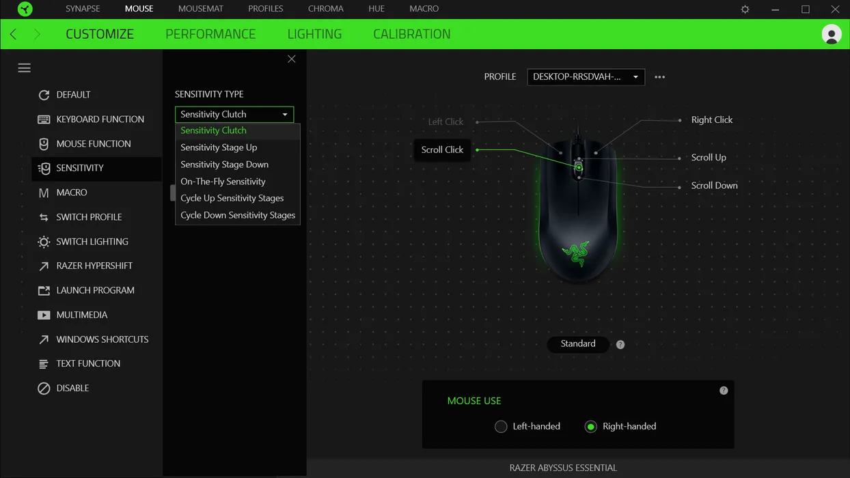Viewport: 850px width, 478px height.
Task: Click the user account avatar
Action: pyautogui.click(x=832, y=34)
